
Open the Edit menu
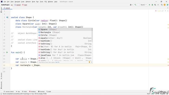pyautogui.click(x=8, y=2)
